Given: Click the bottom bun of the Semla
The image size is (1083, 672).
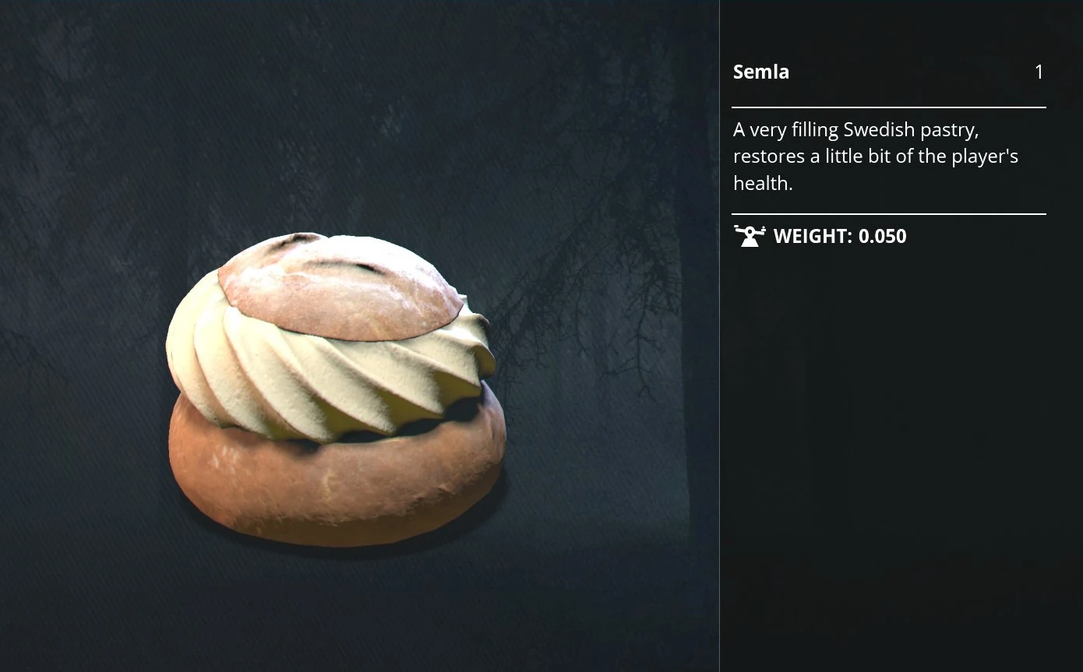Looking at the screenshot, I should [x=337, y=483].
